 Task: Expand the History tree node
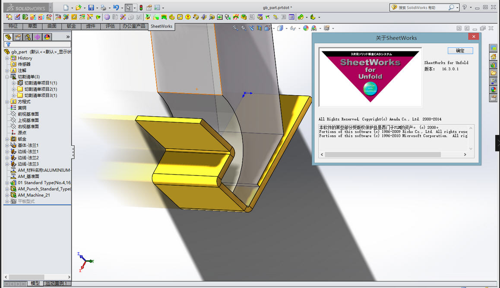click(7, 58)
